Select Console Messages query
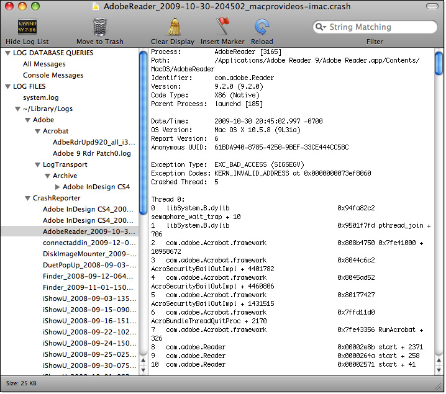Viewport: 446px width, 394px height. tap(53, 76)
